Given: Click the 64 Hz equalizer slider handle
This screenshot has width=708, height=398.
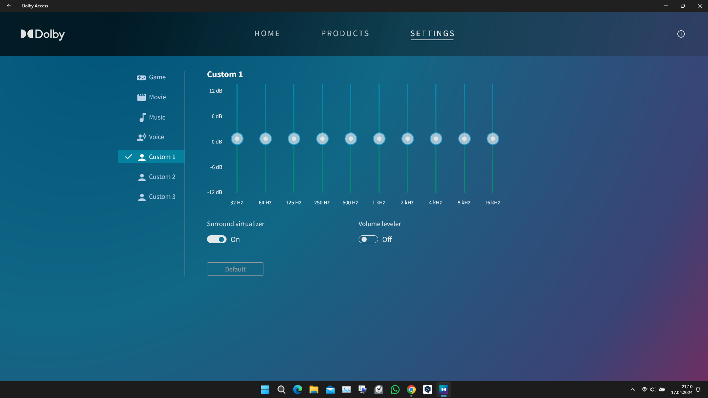Looking at the screenshot, I should (x=266, y=139).
